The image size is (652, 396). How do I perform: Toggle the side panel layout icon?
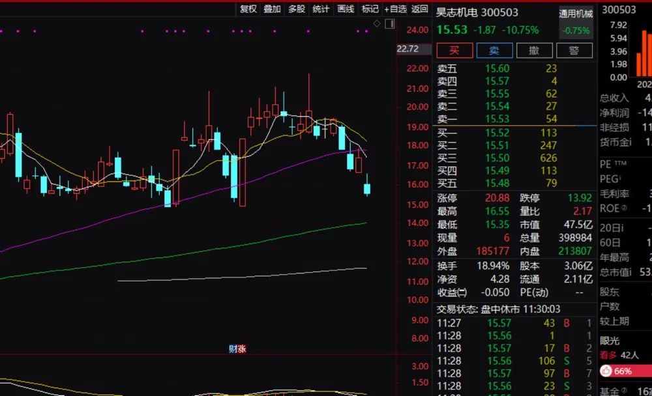[x=390, y=23]
